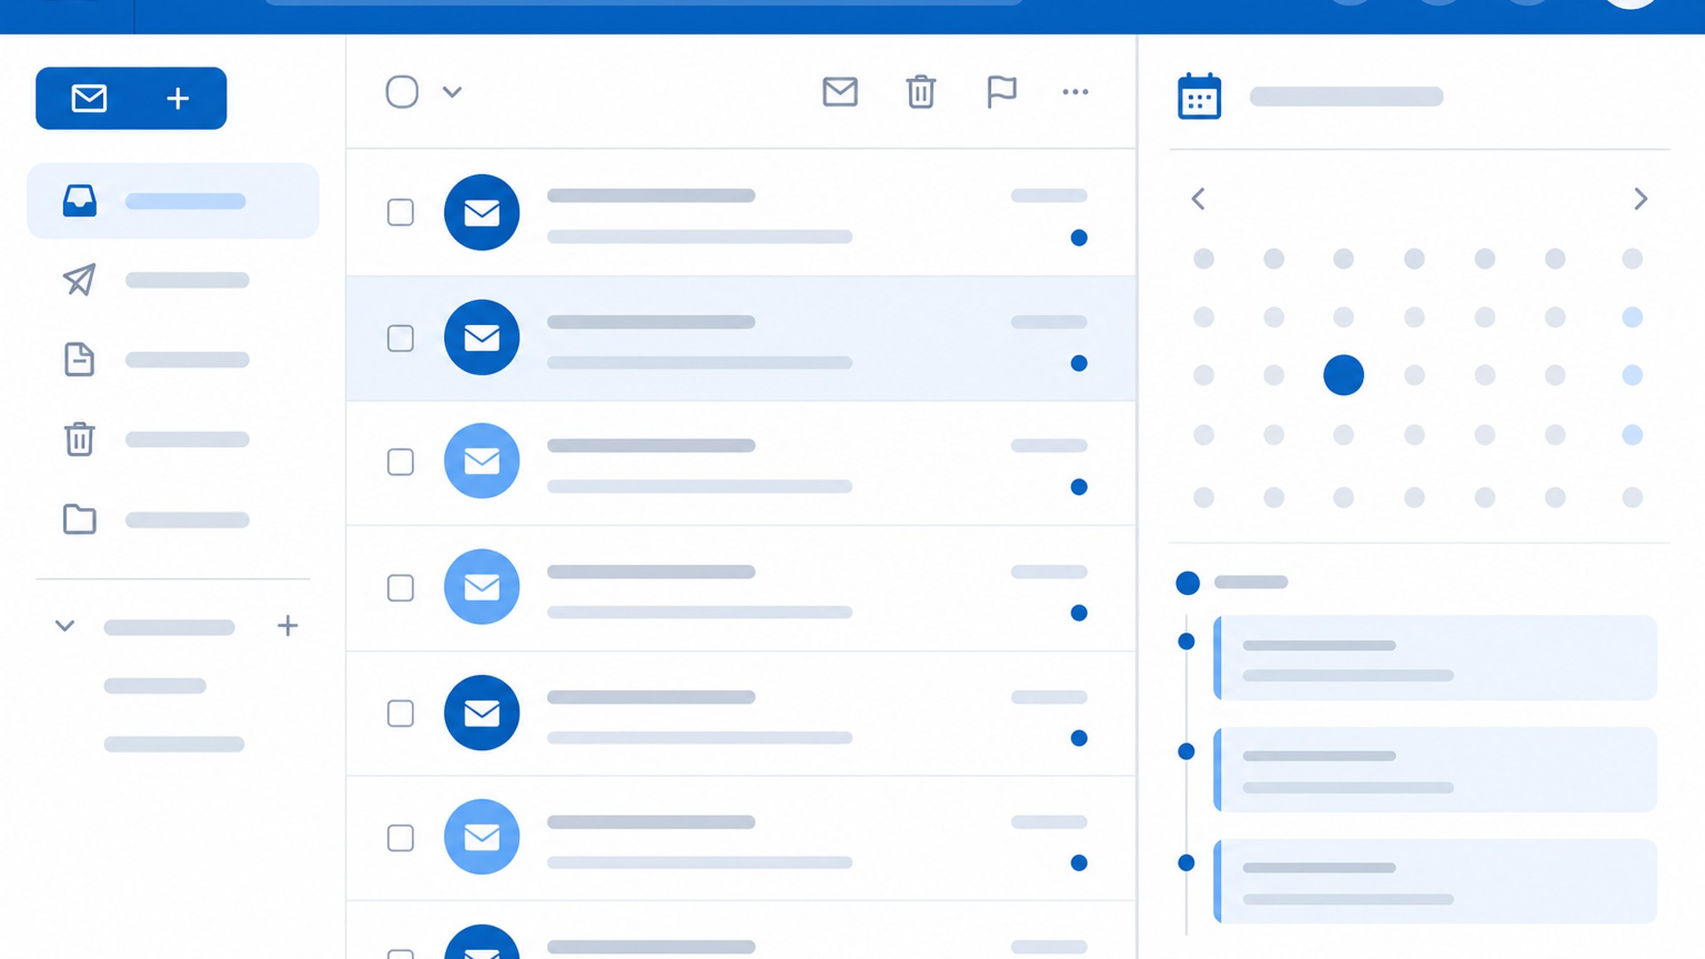
Task: Open the Sent paper plane folder
Action: (x=80, y=280)
